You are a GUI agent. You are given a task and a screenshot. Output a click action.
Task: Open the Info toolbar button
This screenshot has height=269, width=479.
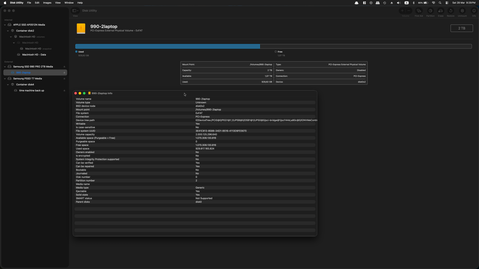click(474, 11)
